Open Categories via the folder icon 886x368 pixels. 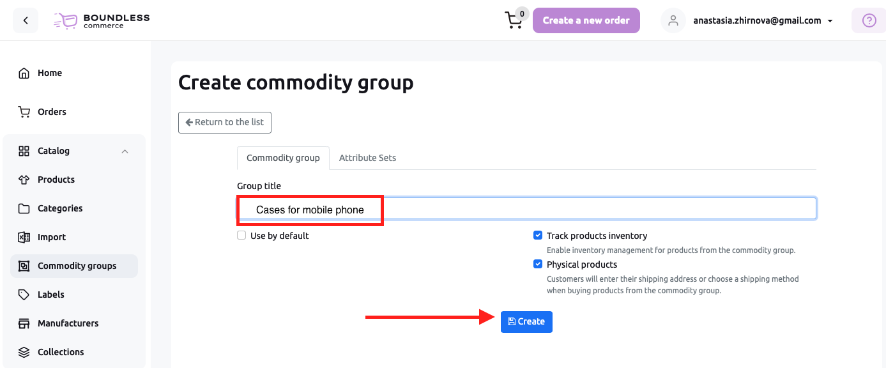[x=24, y=208]
